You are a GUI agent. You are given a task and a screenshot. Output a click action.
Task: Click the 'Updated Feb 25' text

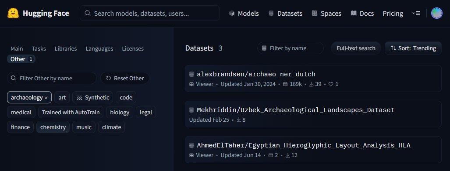tap(209, 120)
